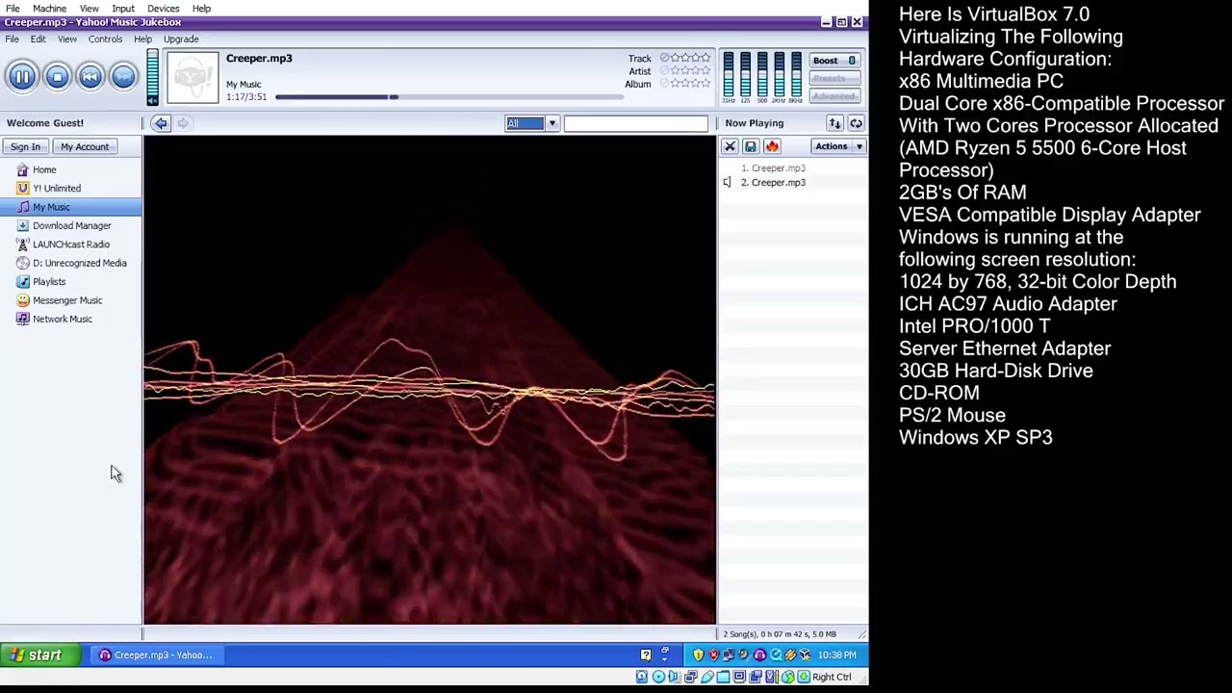Viewport: 1232px width, 693px height.
Task: Open Download Manager in sidebar
Action: coord(71,226)
